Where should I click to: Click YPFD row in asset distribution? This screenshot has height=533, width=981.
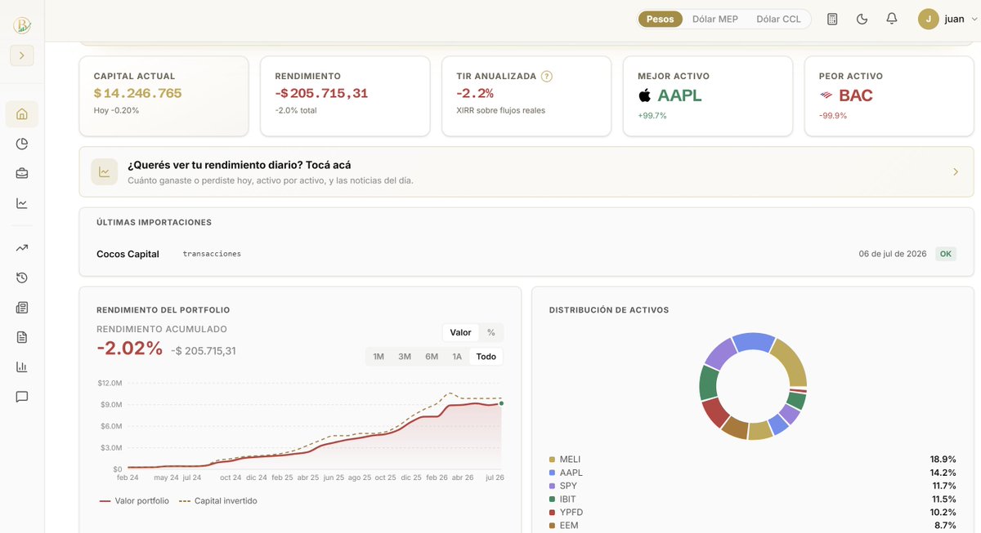coord(752,512)
